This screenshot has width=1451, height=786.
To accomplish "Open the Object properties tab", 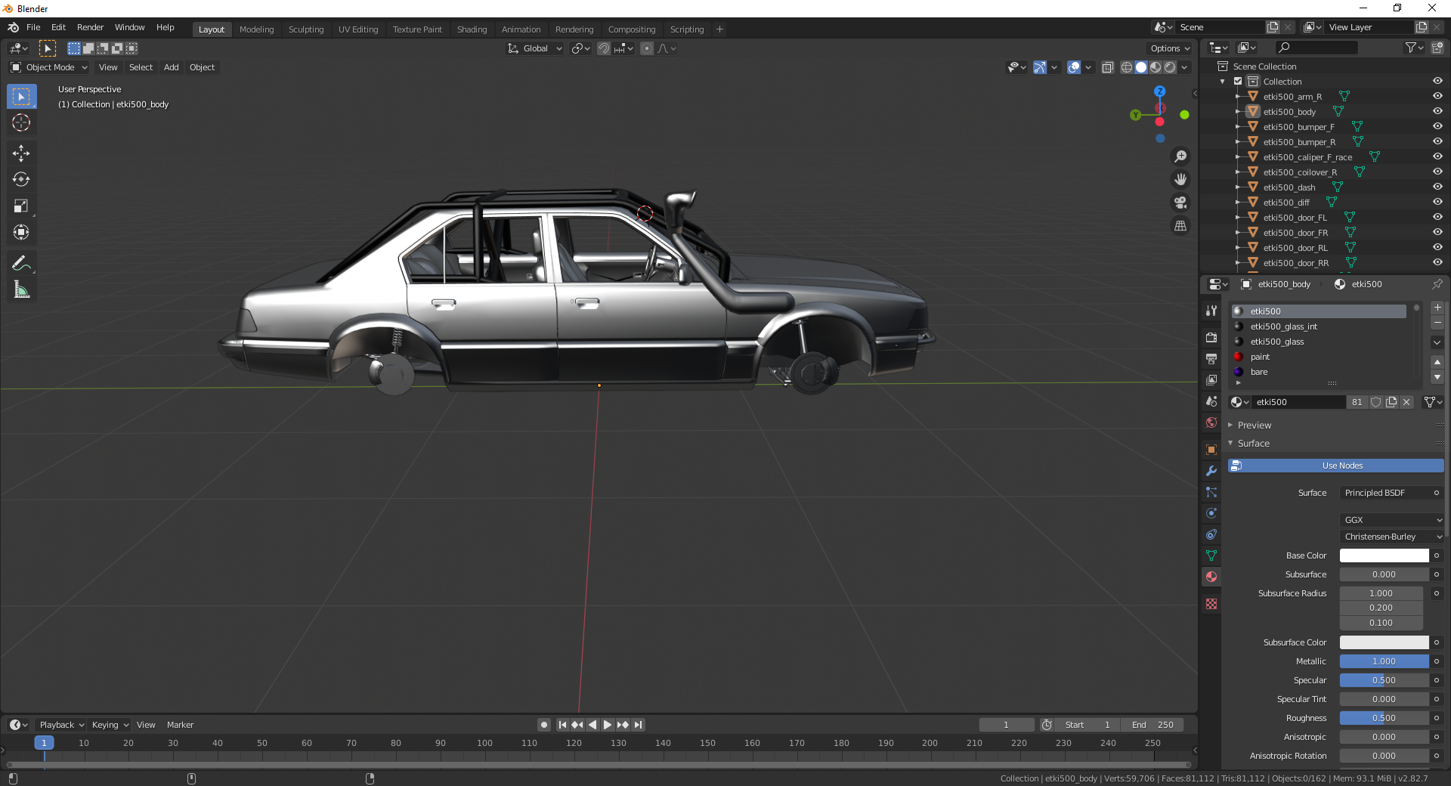I will tap(1211, 450).
